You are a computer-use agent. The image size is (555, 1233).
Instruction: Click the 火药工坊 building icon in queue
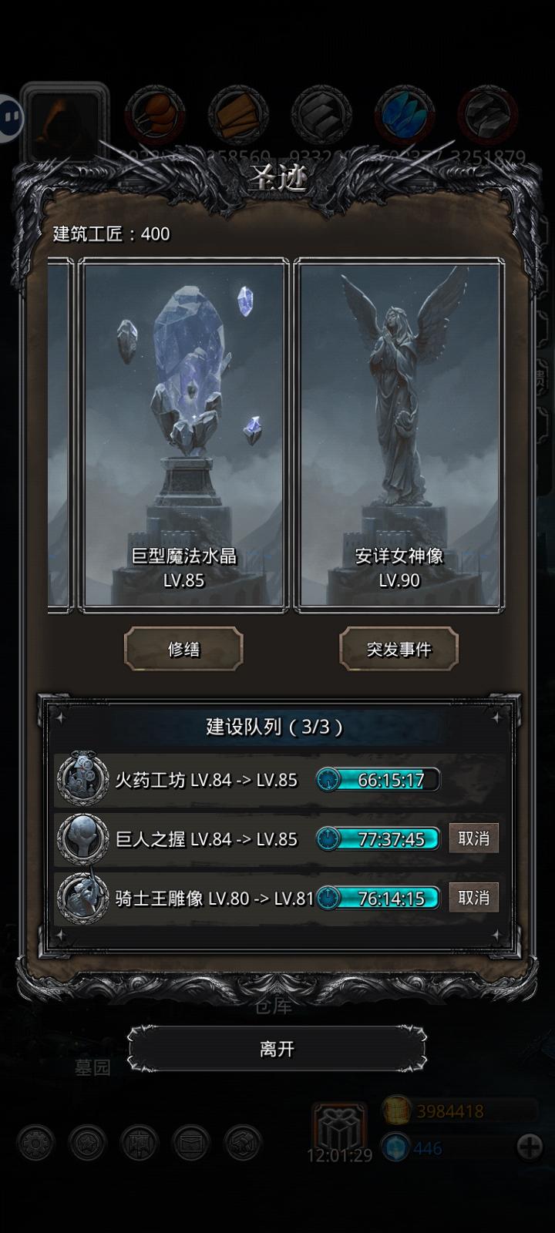point(82,779)
